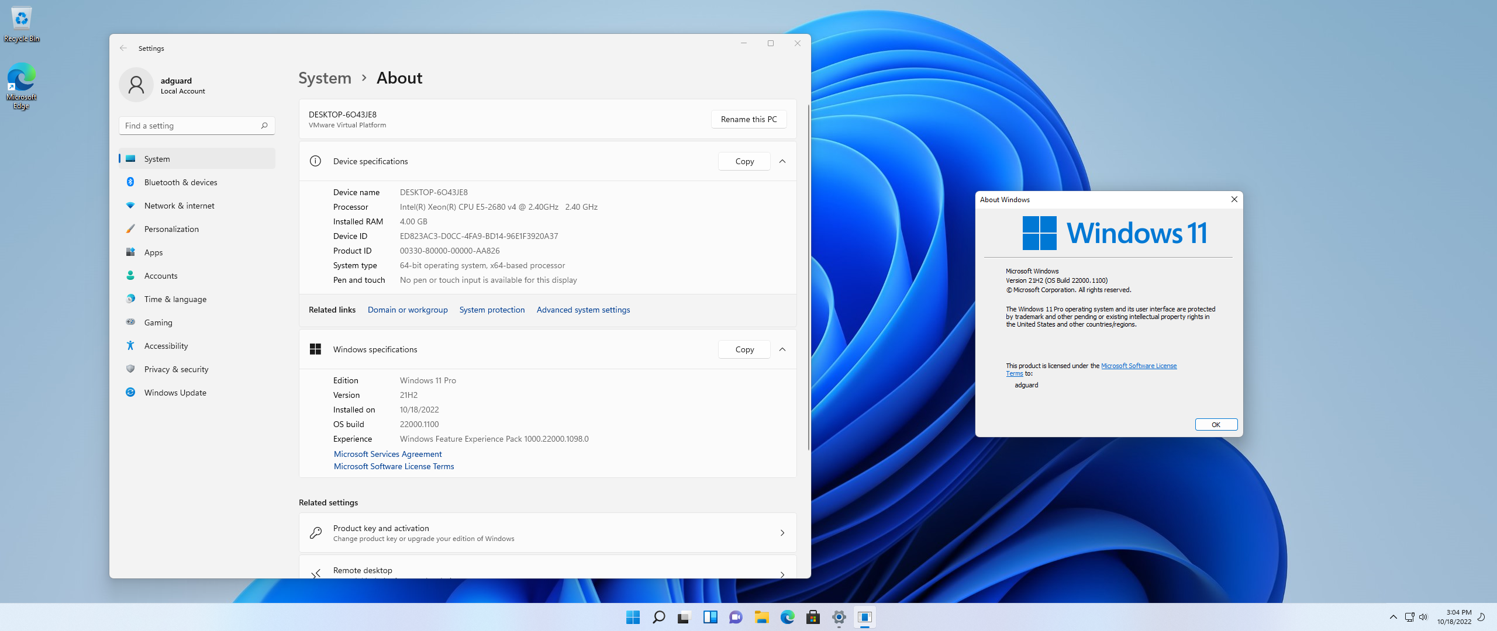Screen dimensions: 1497x631
Task: Open Microsoft Software License Terms in Settings
Action: [x=394, y=466]
